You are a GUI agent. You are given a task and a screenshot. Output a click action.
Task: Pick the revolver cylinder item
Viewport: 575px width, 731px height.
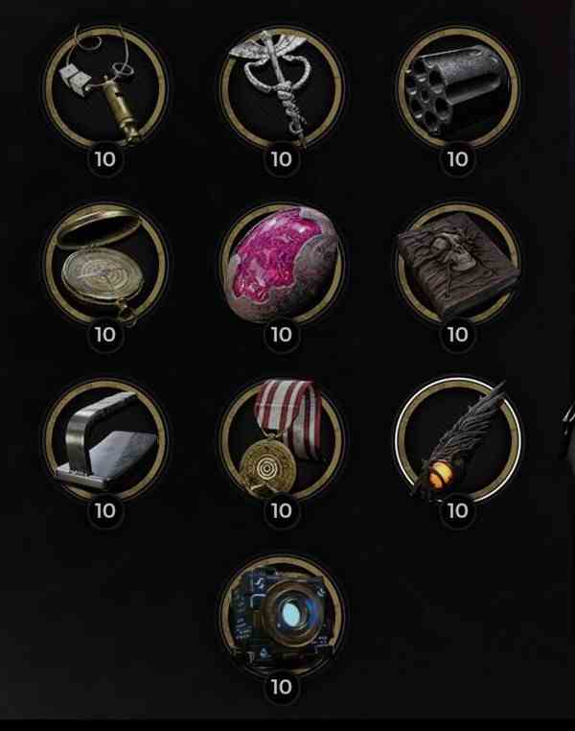[457, 86]
